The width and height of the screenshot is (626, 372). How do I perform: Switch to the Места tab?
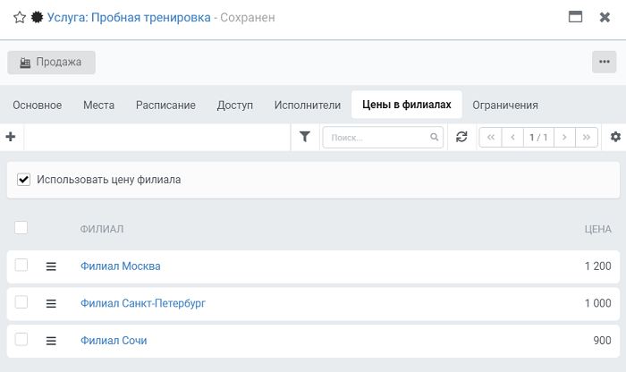coord(98,105)
